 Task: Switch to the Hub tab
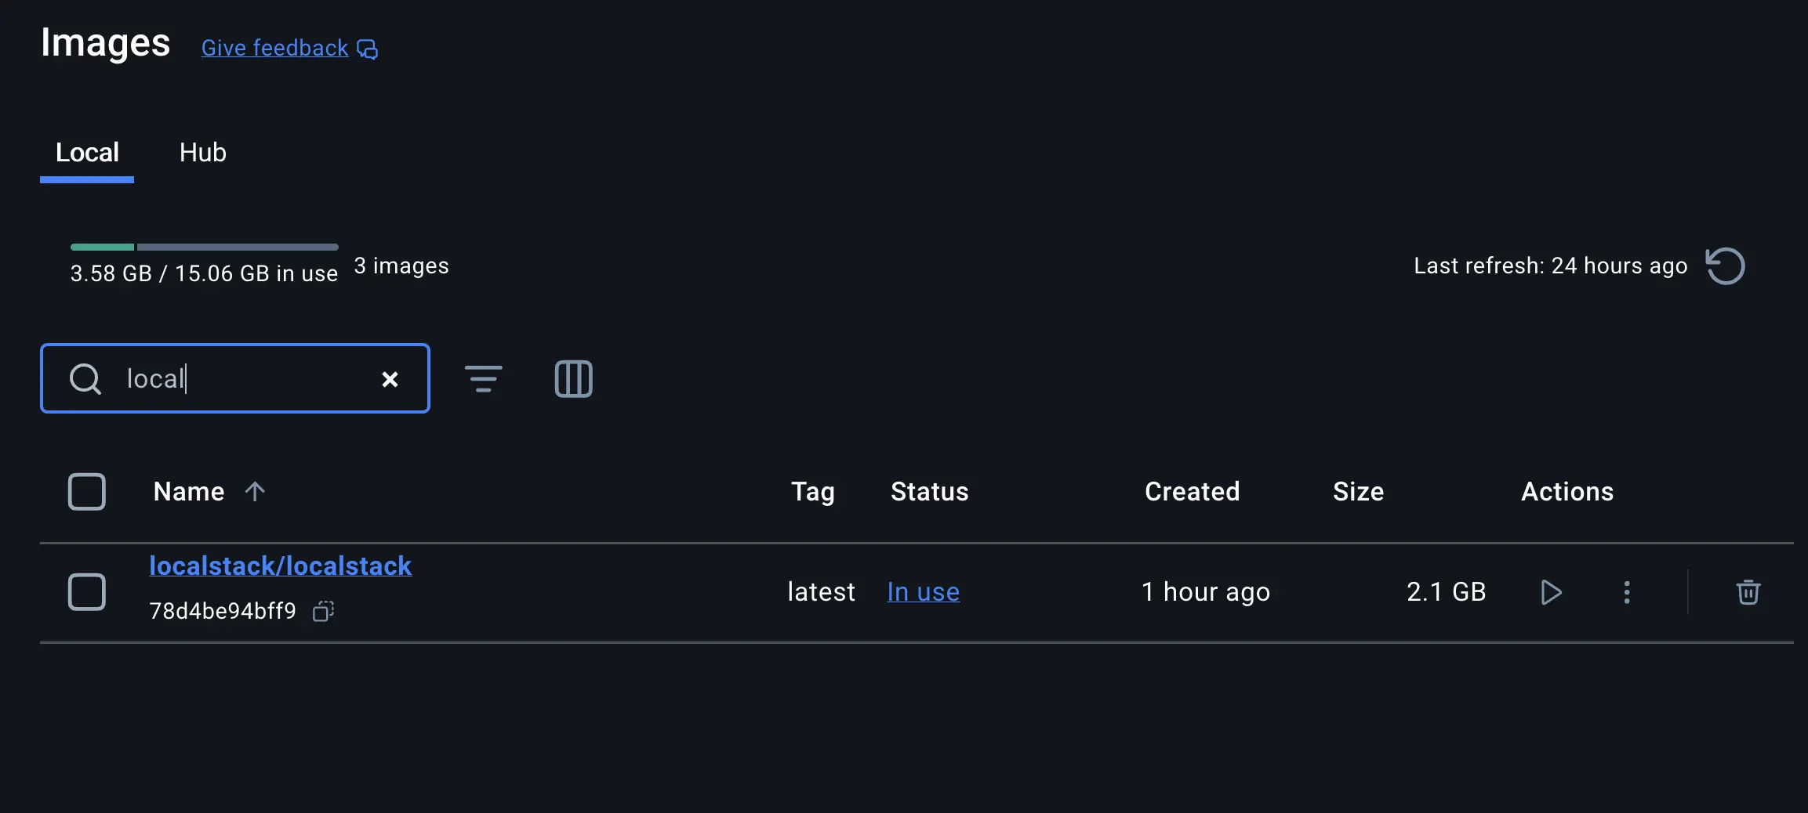202,152
